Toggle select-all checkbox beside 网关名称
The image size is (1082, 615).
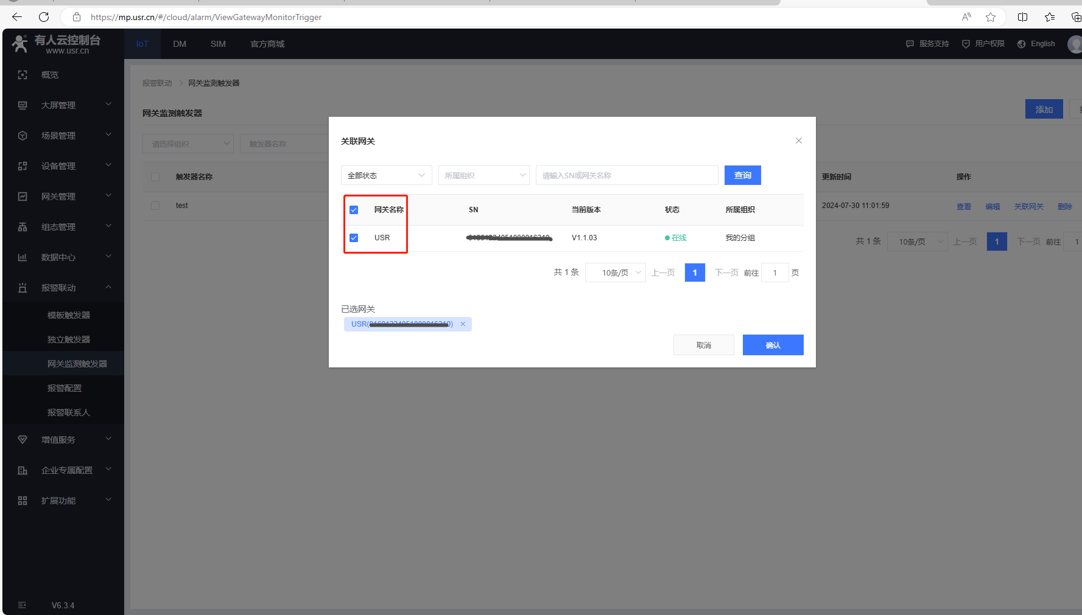tap(354, 210)
